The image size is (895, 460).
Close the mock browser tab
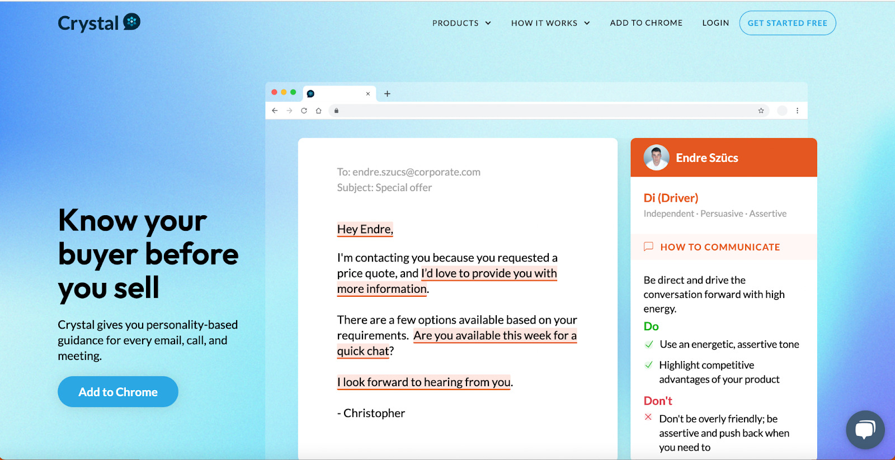(x=368, y=94)
